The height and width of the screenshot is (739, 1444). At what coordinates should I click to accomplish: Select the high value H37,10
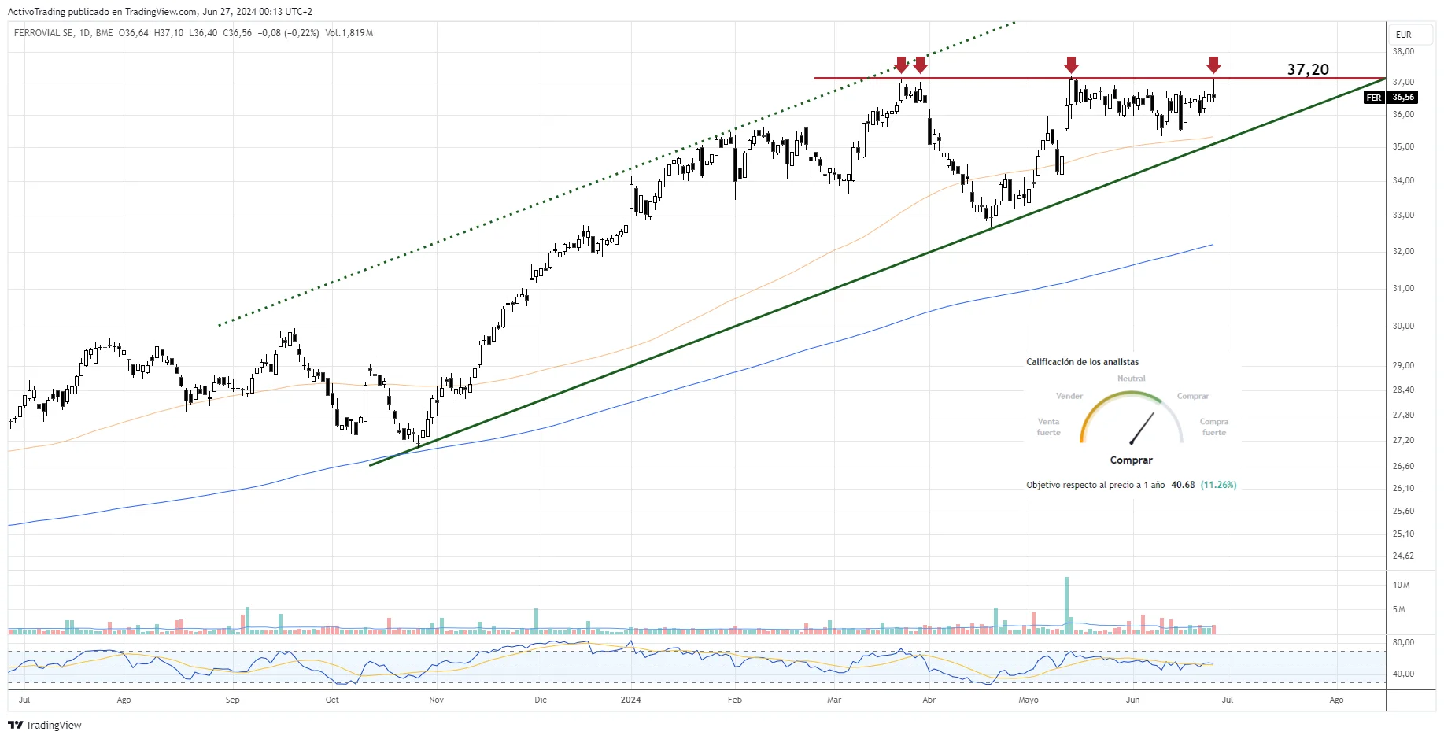pos(168,33)
